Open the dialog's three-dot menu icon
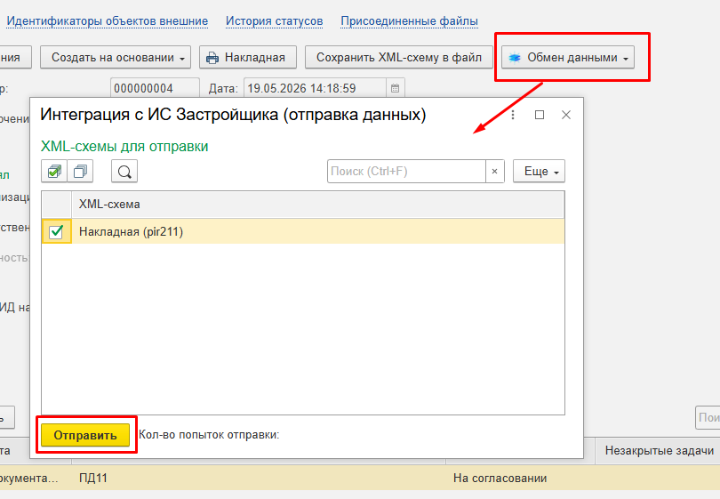Viewport: 720px width, 499px height. click(513, 115)
